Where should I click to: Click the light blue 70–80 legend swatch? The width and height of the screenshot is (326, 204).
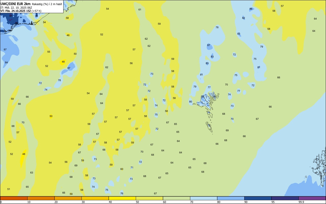pos(203,198)
